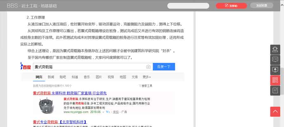The width and height of the screenshot is (284, 127).
Task: Expand the 更多» tab in Baidu results
Action: click(147, 77)
